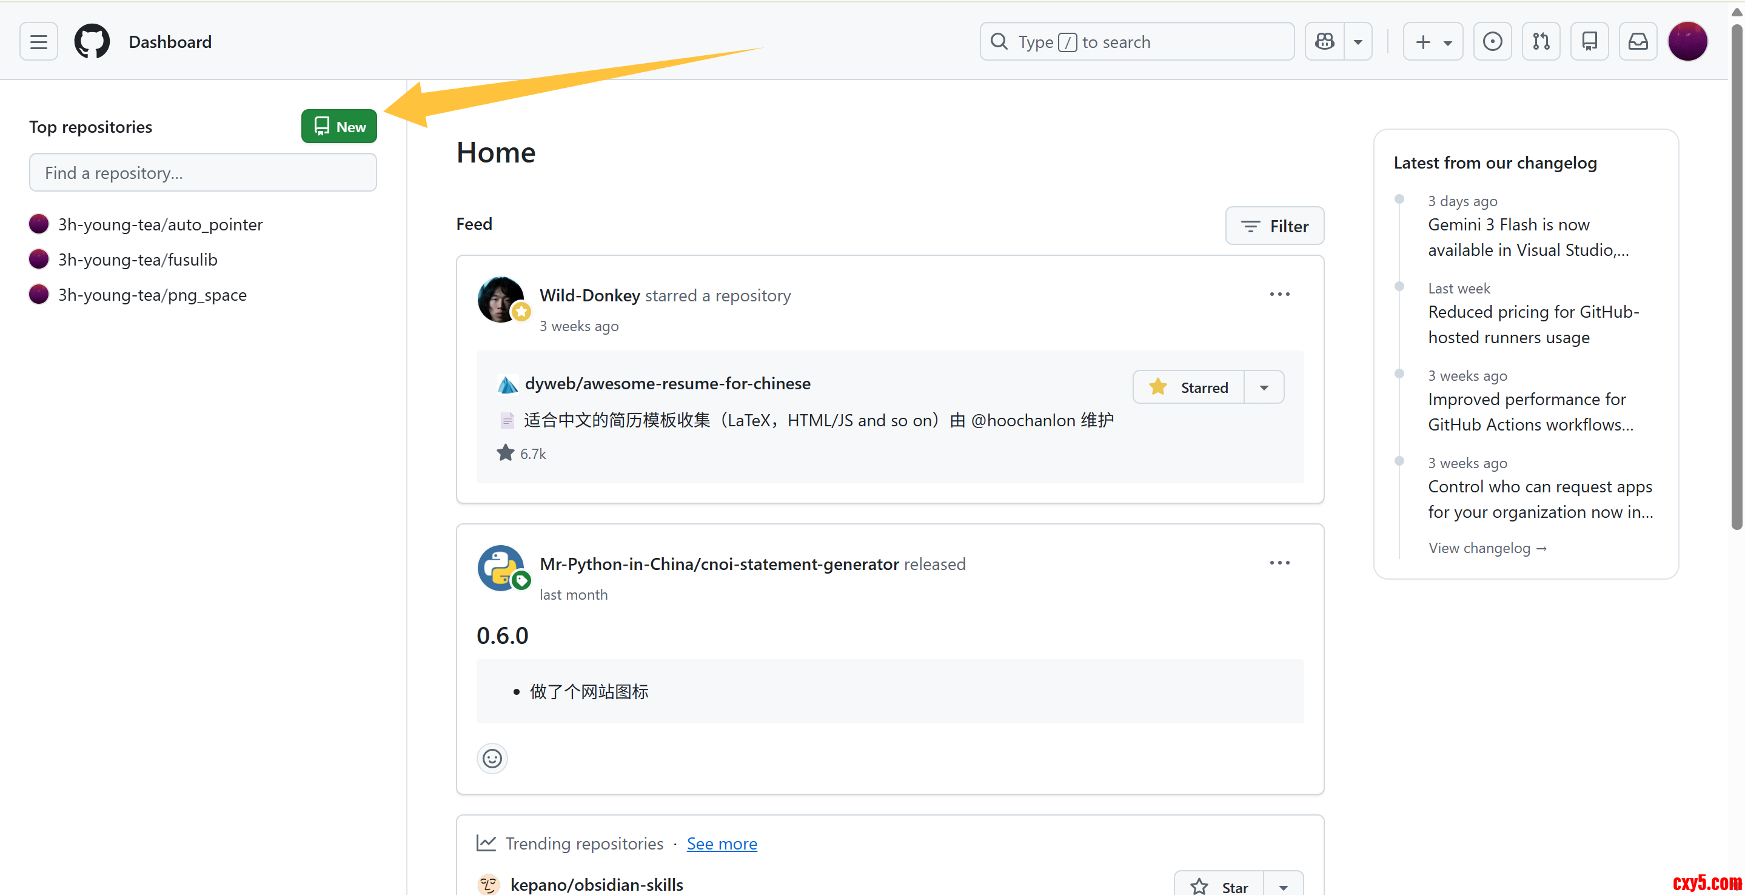
Task: Open the Notifications inbox icon
Action: pos(1637,42)
